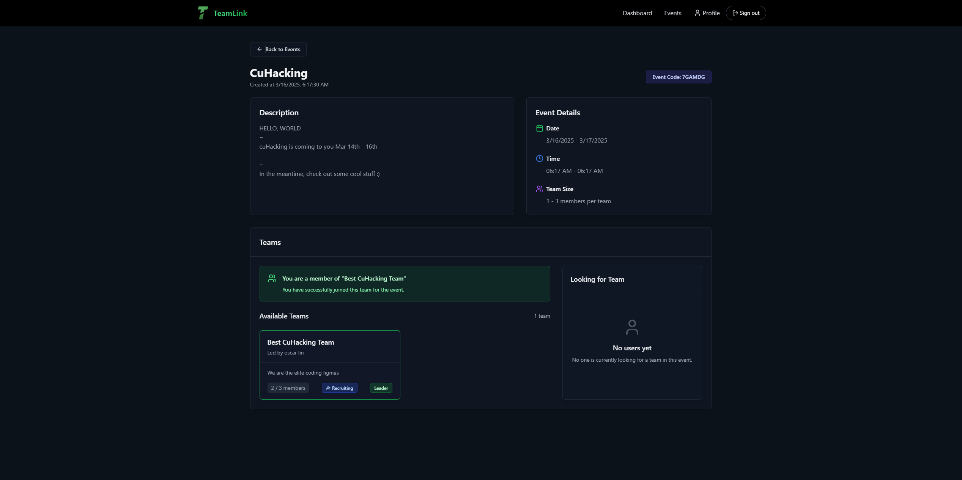Click the clock icon next to Time
This screenshot has height=480, width=962.
click(539, 158)
